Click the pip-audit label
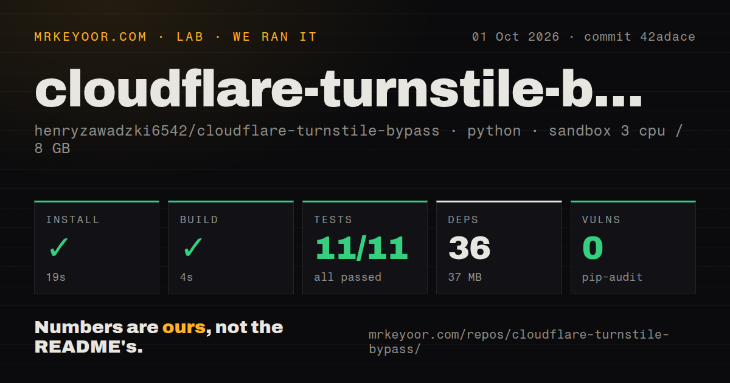Image resolution: width=730 pixels, height=383 pixels. [612, 277]
